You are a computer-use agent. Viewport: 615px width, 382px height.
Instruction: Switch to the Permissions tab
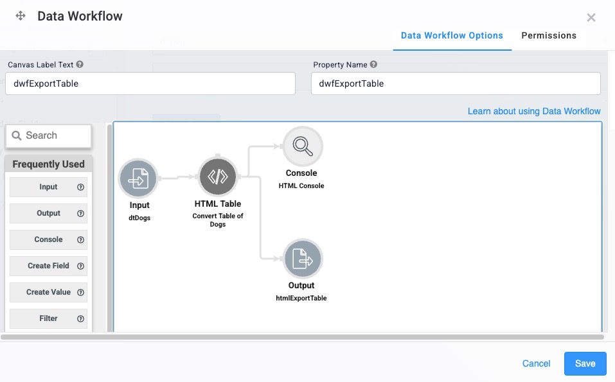click(x=549, y=35)
